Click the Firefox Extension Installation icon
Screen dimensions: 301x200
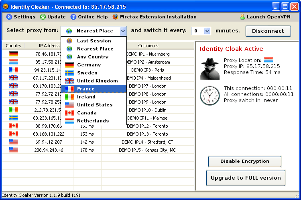[x=115, y=17]
